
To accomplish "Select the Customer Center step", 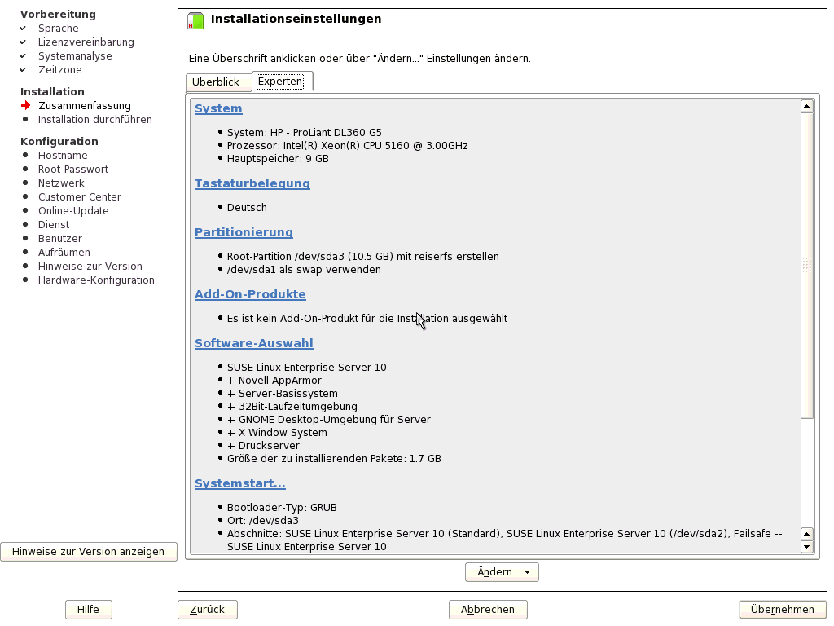I will click(80, 197).
